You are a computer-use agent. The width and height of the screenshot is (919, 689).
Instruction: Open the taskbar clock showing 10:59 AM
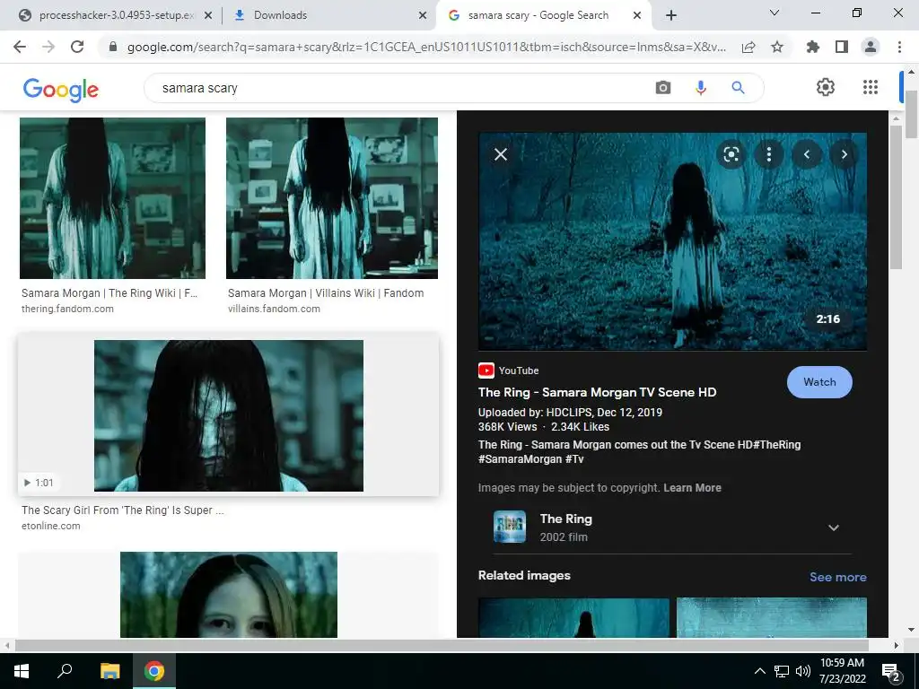coord(842,671)
